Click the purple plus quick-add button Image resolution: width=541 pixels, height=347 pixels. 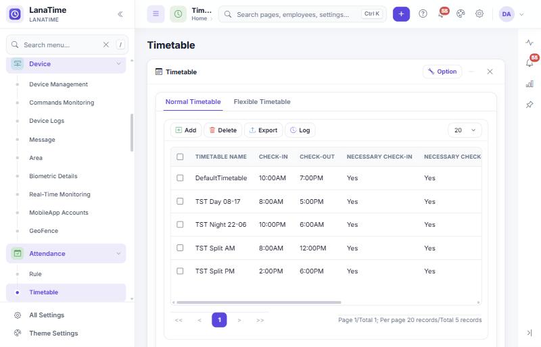point(401,14)
